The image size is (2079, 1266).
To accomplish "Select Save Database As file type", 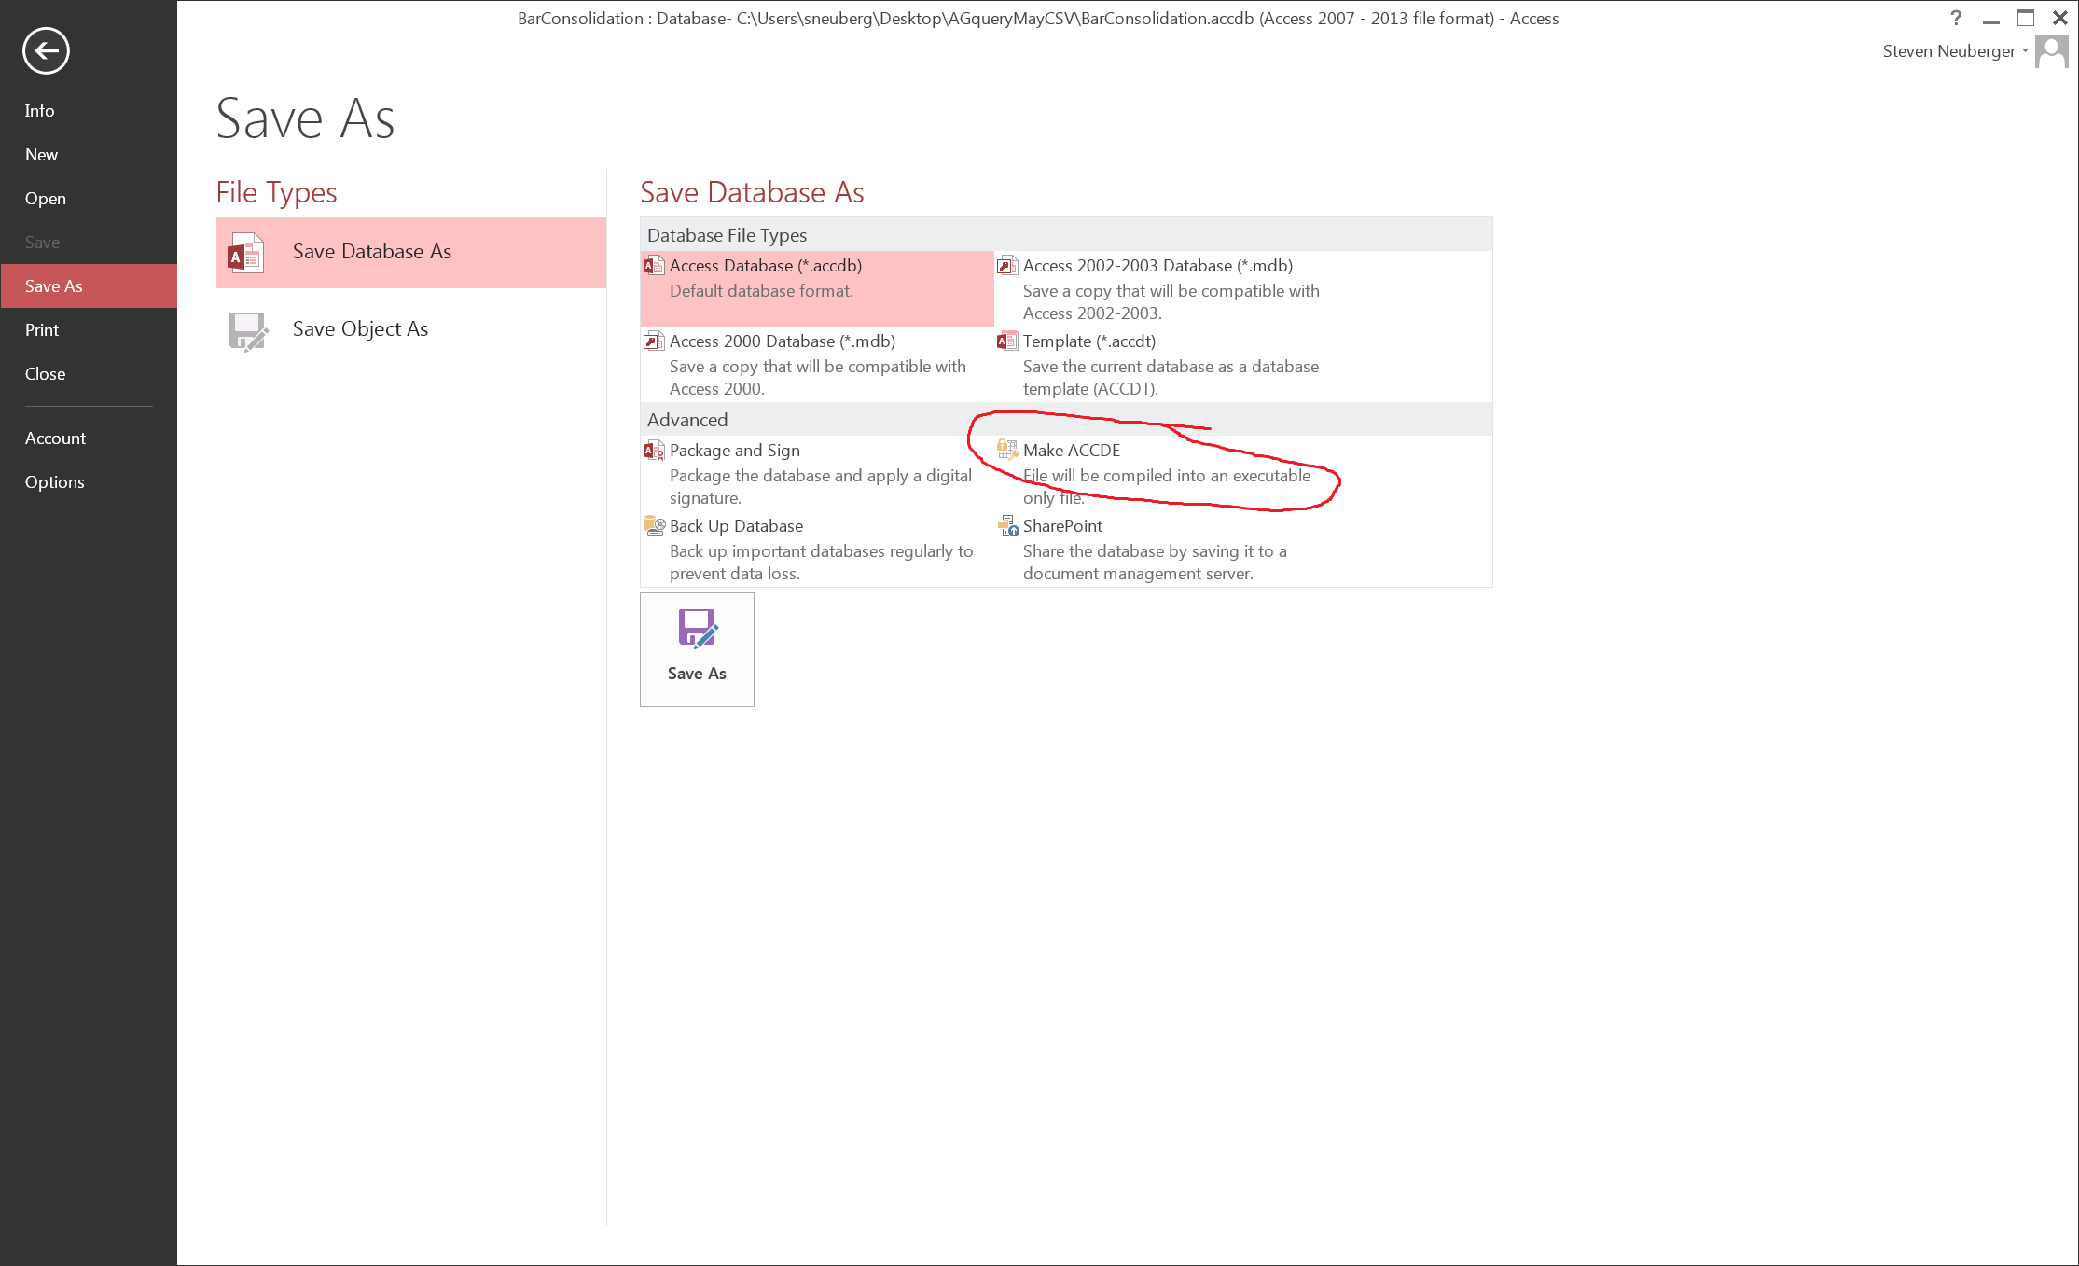I will [x=371, y=252].
